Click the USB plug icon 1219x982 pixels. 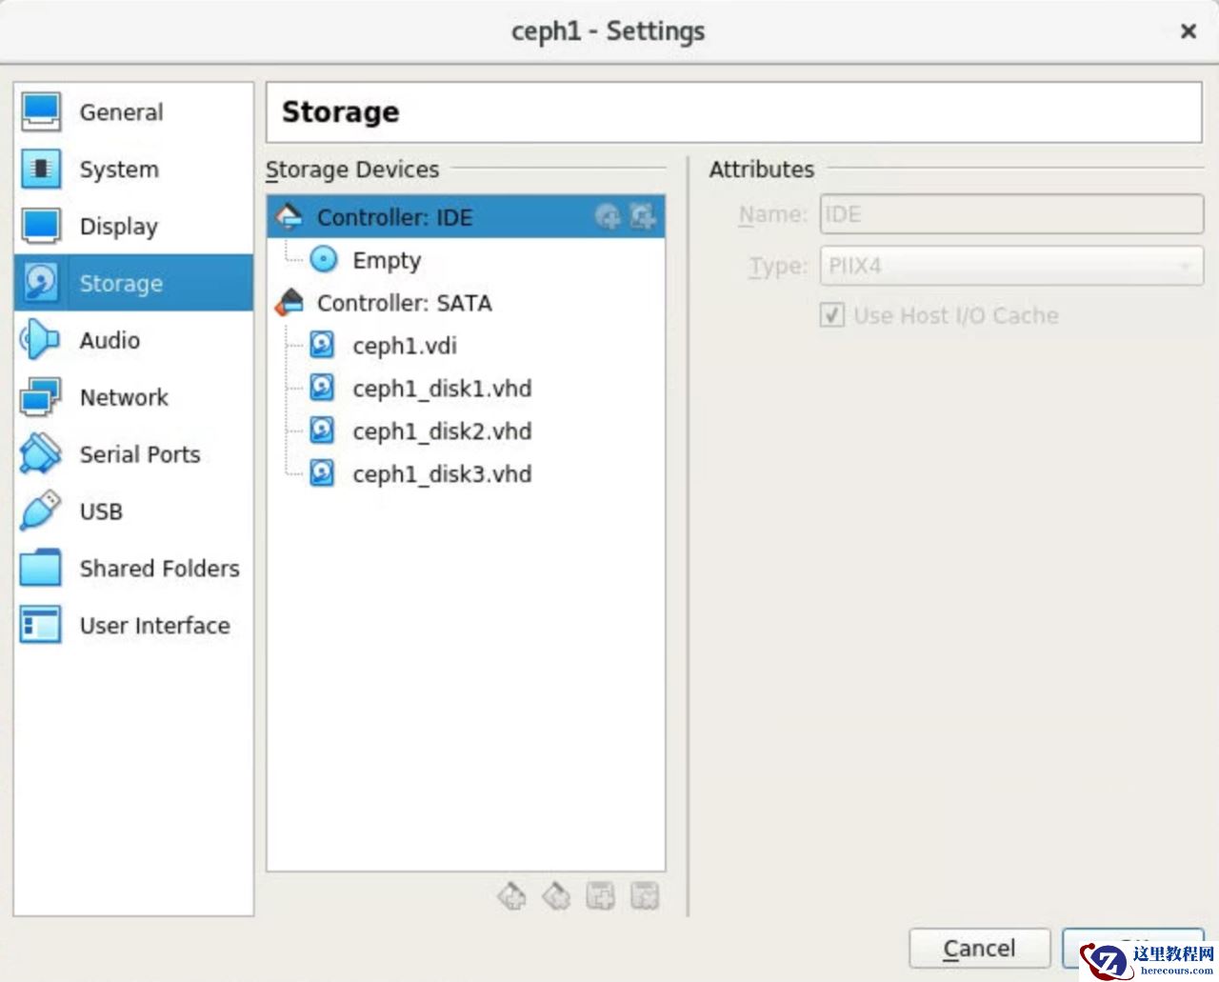[x=40, y=511]
